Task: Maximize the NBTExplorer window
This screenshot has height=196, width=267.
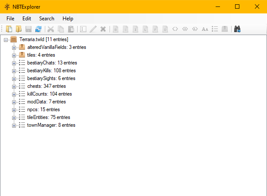Action: [x=237, y=6]
